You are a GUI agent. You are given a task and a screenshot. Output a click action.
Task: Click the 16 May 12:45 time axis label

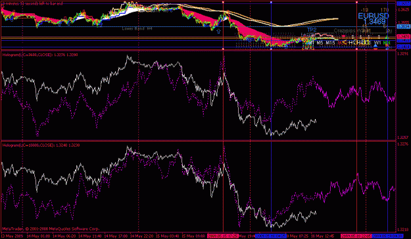(x=322, y=236)
